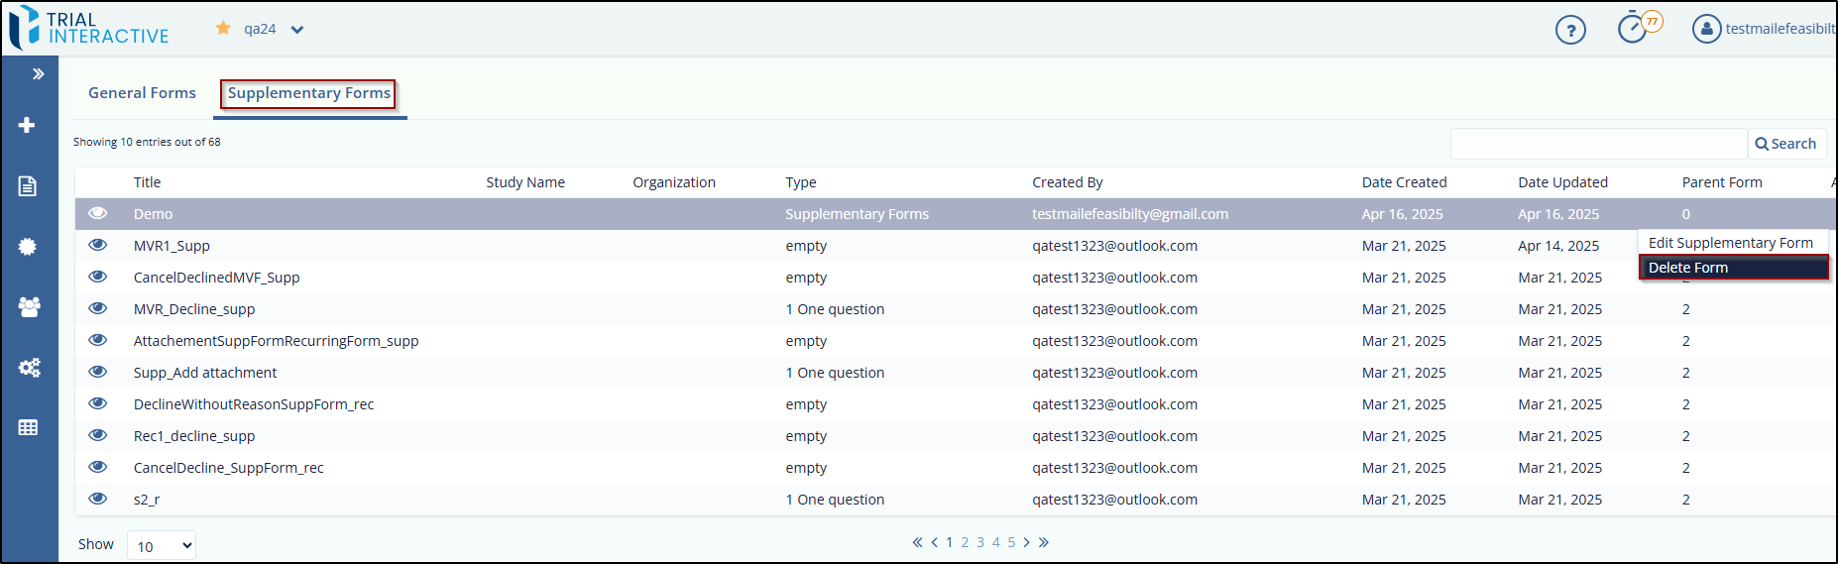The height and width of the screenshot is (564, 1838).
Task: Click the plus icon in left sidebar
Action: 28,125
